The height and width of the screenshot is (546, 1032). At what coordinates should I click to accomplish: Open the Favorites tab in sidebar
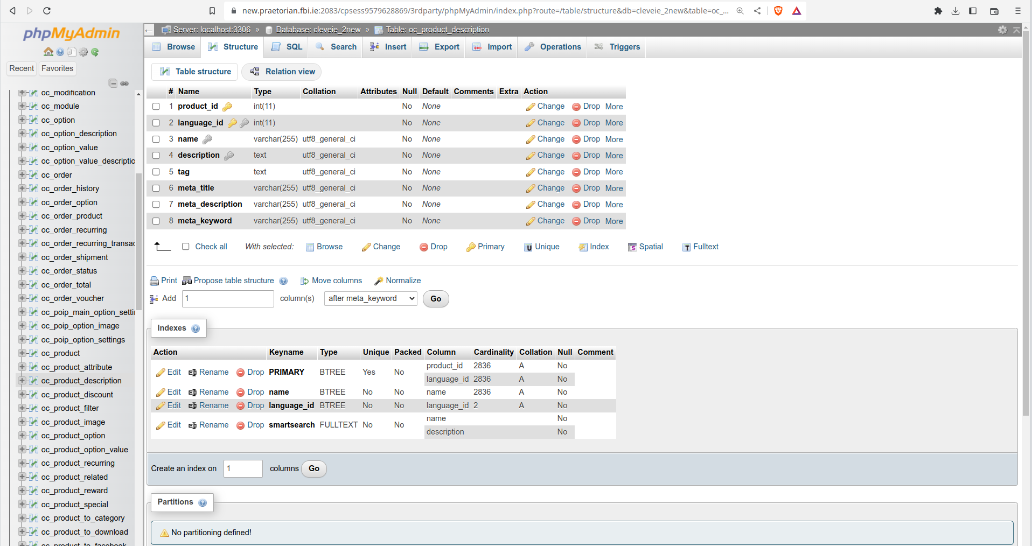point(57,68)
